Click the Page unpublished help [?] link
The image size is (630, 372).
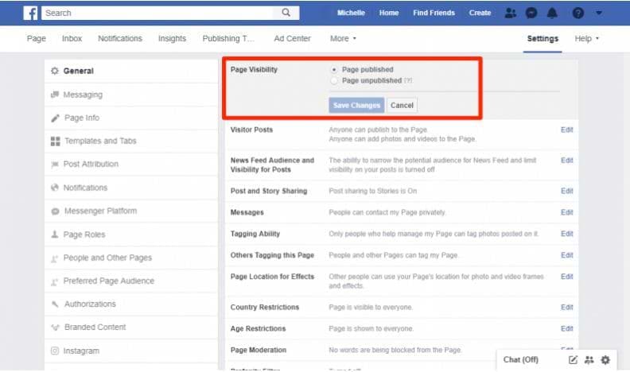pyautogui.click(x=408, y=80)
